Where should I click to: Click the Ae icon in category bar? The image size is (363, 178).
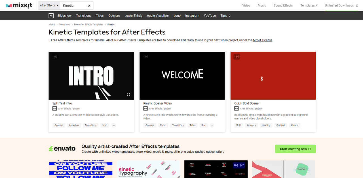pos(51,16)
